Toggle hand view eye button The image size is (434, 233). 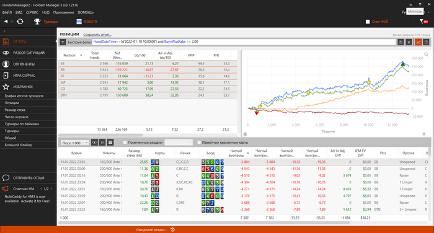coord(94,143)
